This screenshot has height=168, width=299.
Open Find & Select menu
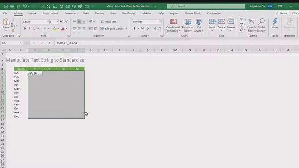point(262,25)
